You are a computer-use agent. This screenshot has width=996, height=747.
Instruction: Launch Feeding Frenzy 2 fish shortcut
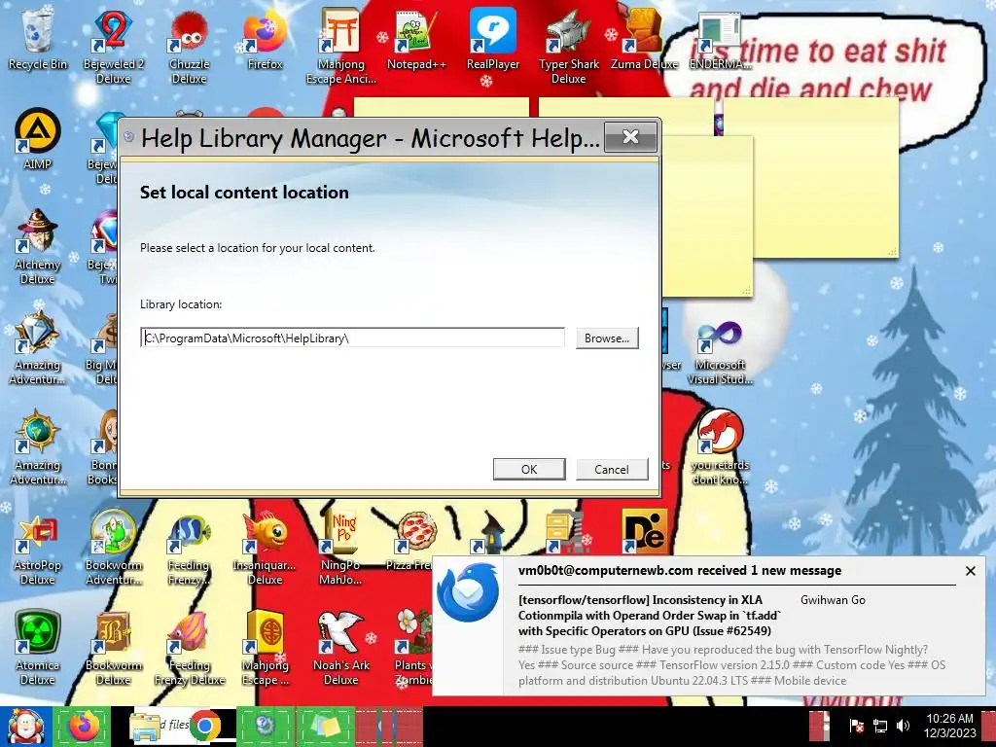coord(189,548)
